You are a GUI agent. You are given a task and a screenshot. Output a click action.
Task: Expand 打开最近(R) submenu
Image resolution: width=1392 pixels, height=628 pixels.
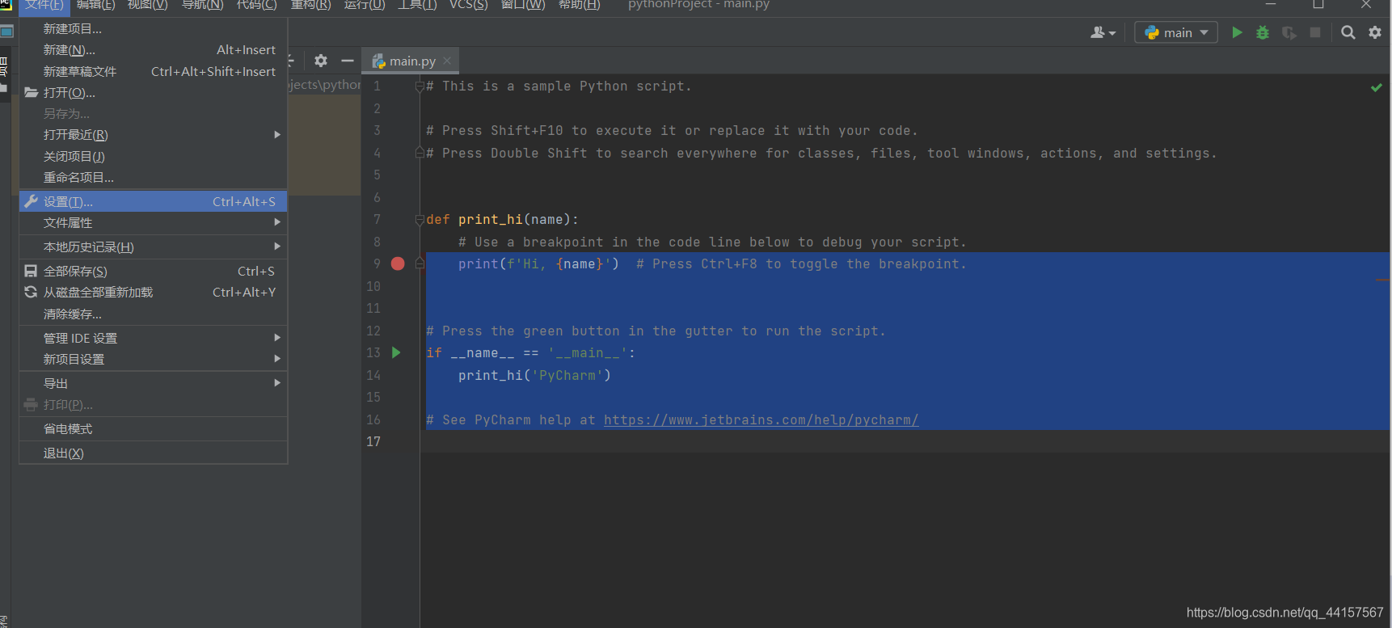point(153,135)
